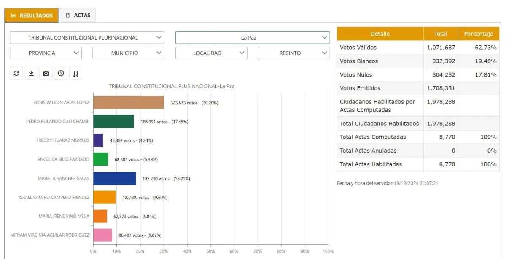Click the download icon button

tap(31, 74)
